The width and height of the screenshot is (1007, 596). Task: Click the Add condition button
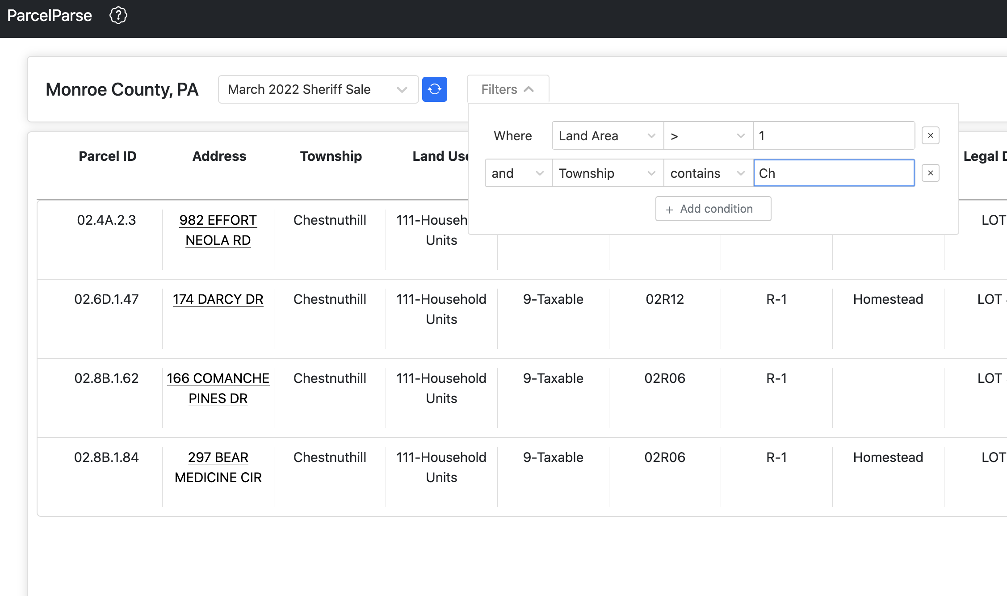point(713,209)
